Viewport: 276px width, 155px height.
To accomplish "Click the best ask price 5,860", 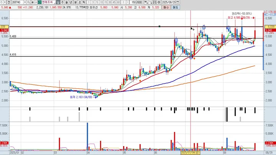I will coord(104,7).
